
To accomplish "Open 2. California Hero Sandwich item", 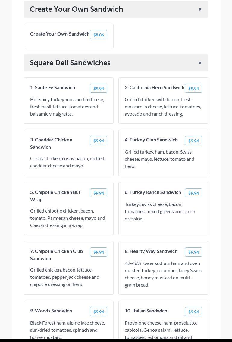I will point(154,88).
